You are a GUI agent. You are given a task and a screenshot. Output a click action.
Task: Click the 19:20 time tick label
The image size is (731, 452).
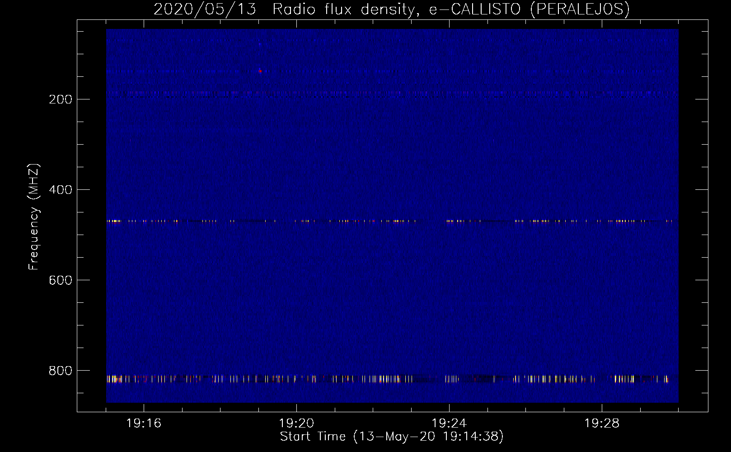pos(296,424)
